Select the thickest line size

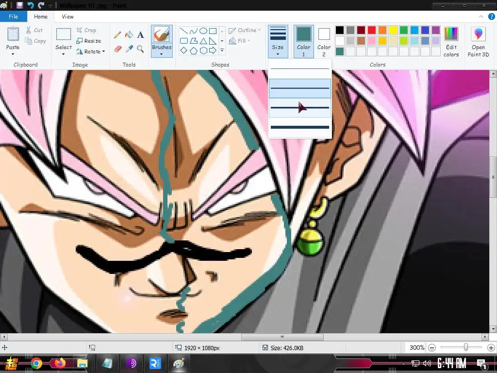300,128
